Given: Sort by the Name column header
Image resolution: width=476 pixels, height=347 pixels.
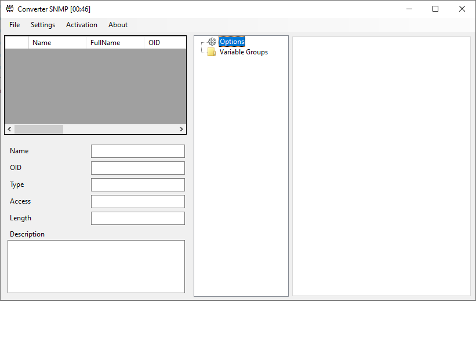Looking at the screenshot, I should pyautogui.click(x=57, y=43).
